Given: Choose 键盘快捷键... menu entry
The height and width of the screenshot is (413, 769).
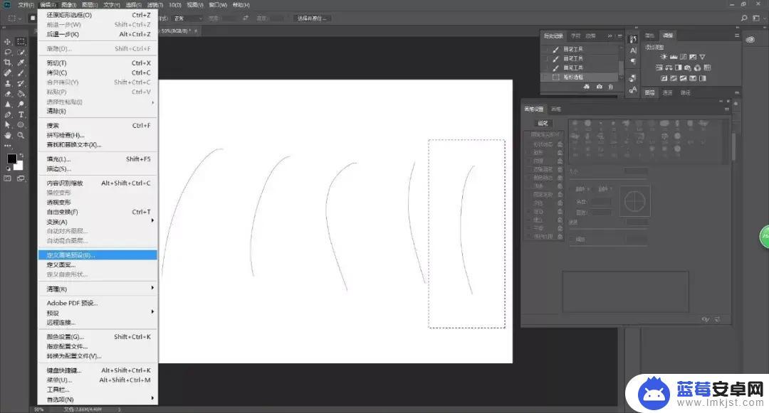Looking at the screenshot, I should pyautogui.click(x=98, y=370).
